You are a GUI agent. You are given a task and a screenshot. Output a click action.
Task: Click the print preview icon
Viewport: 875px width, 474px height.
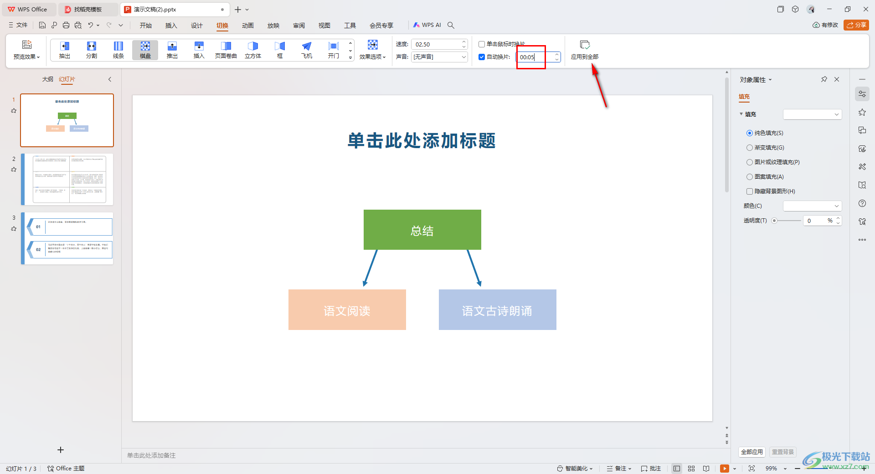[x=78, y=25]
